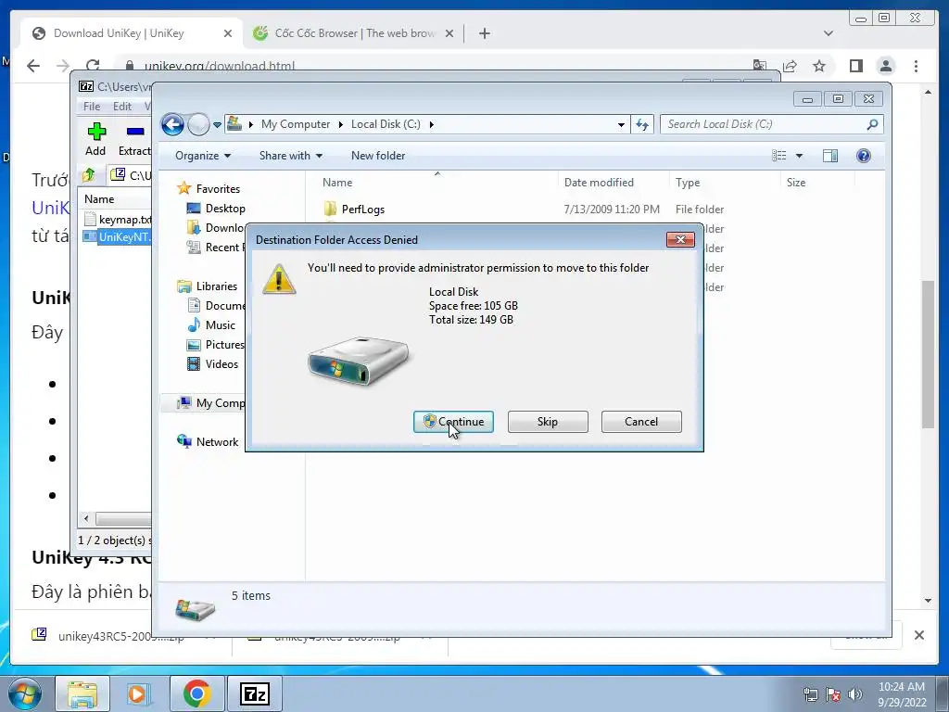Open the Chrome profile icon
This screenshot has height=712, width=949.
click(x=886, y=66)
